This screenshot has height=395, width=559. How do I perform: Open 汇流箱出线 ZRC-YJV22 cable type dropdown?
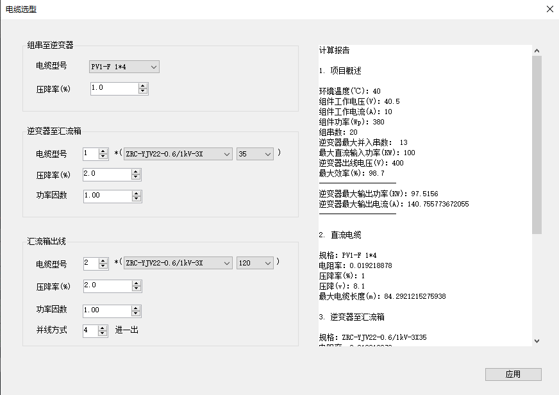(x=178, y=263)
